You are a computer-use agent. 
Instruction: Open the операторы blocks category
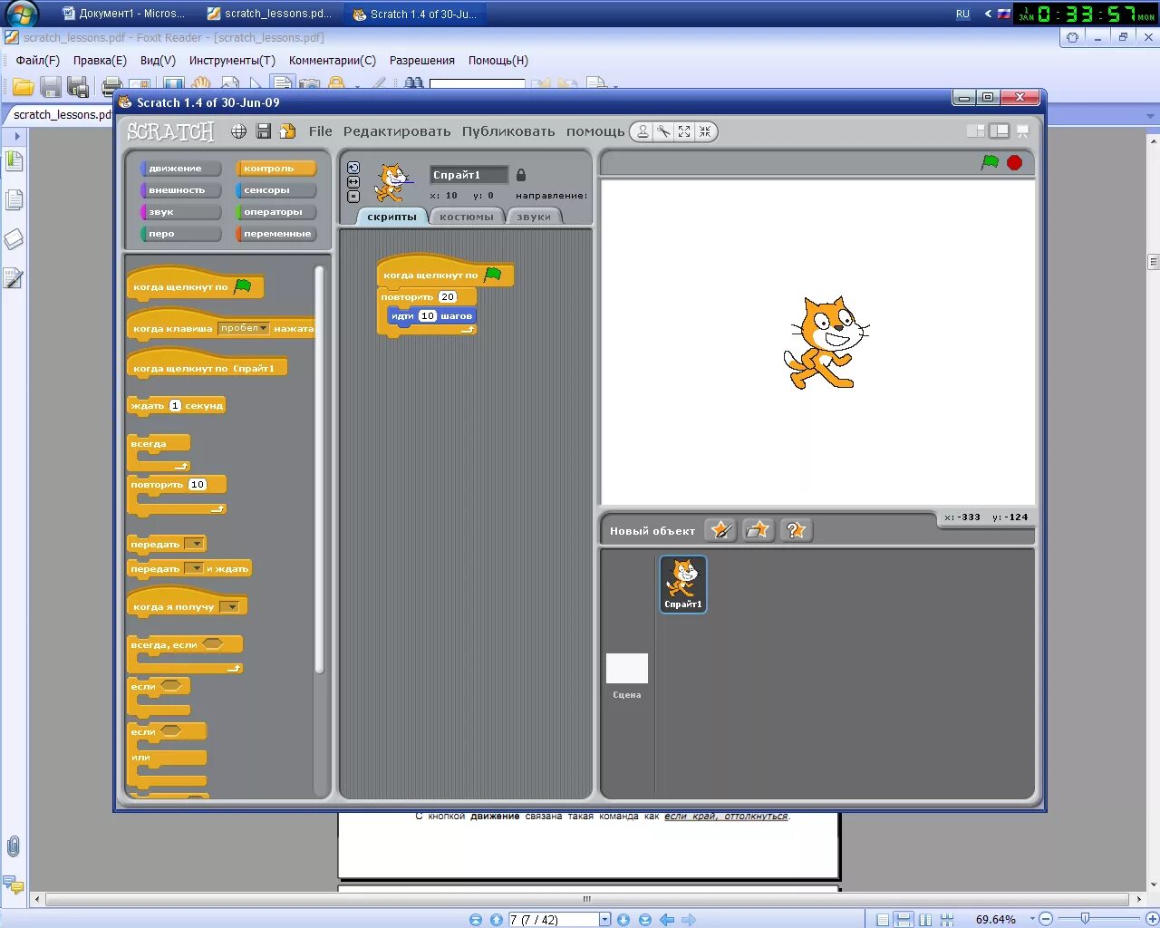[x=275, y=212]
